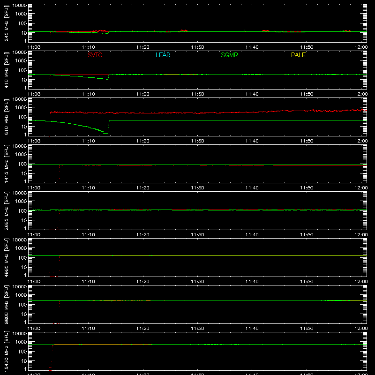Select the '8800 MHz [SFU]' axis title
Image resolution: width=375 pixels, height=375 pixels.
point(6,304)
